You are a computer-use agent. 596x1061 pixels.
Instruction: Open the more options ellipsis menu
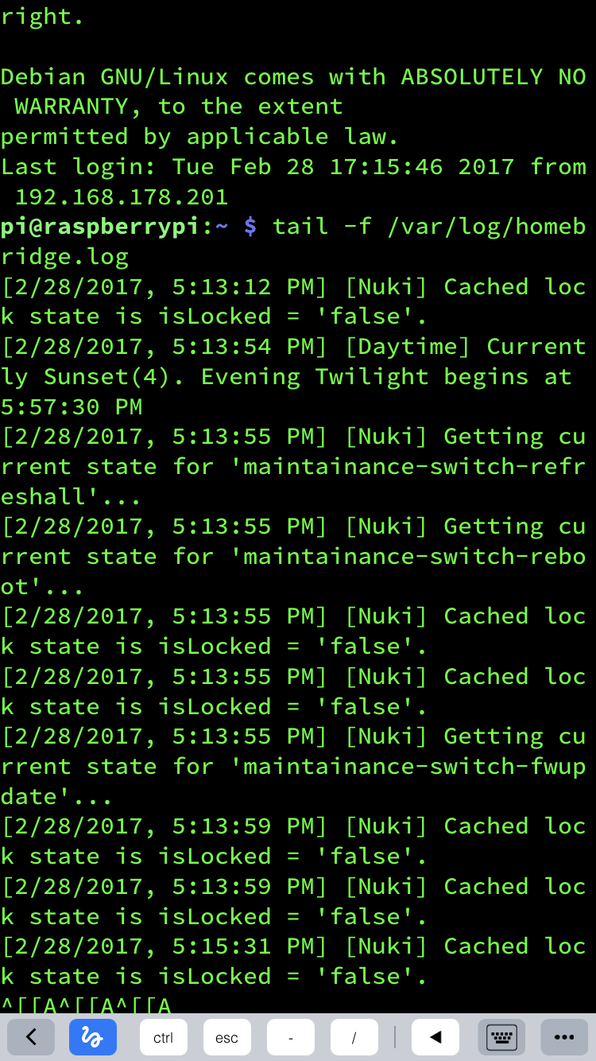(x=564, y=1037)
